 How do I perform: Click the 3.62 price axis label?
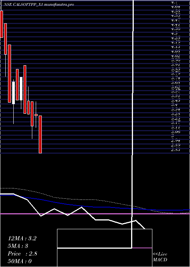pos(176,87)
